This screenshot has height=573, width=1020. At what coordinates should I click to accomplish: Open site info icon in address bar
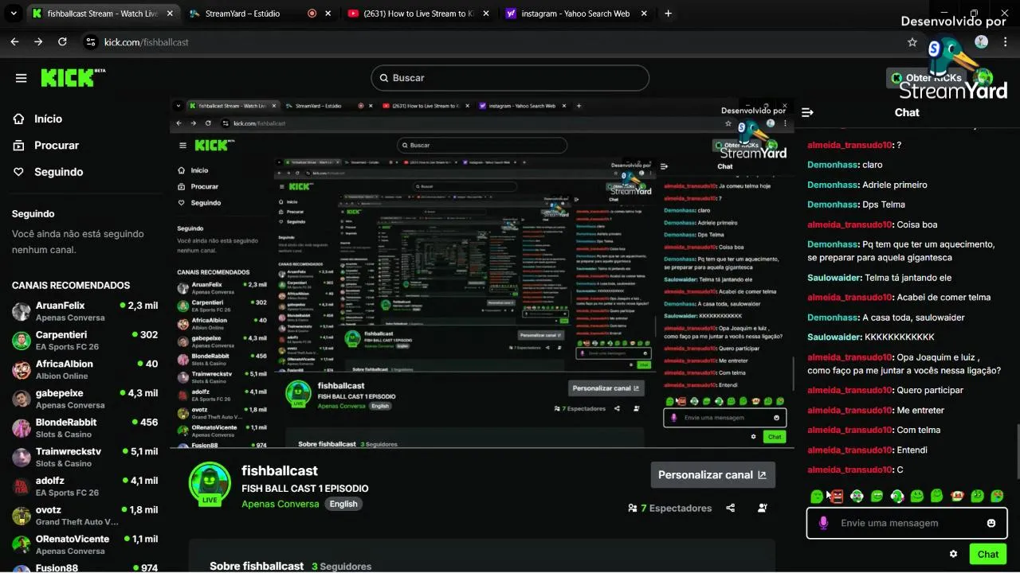(x=90, y=42)
